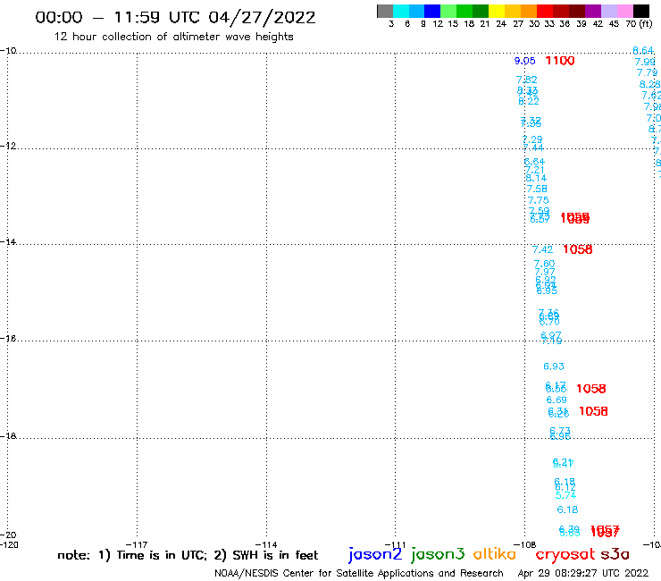Select the '8.14' wave height value
661x581 pixels.
click(536, 178)
